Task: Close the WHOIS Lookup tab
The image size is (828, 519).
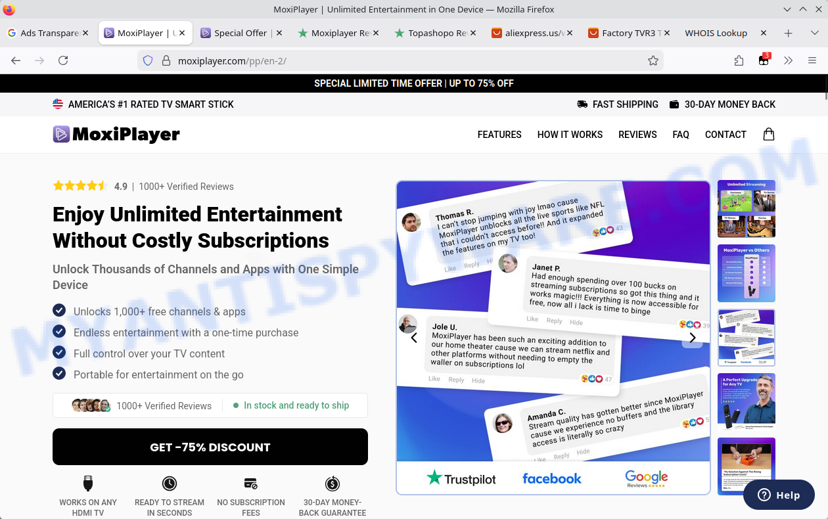Action: pyautogui.click(x=763, y=33)
